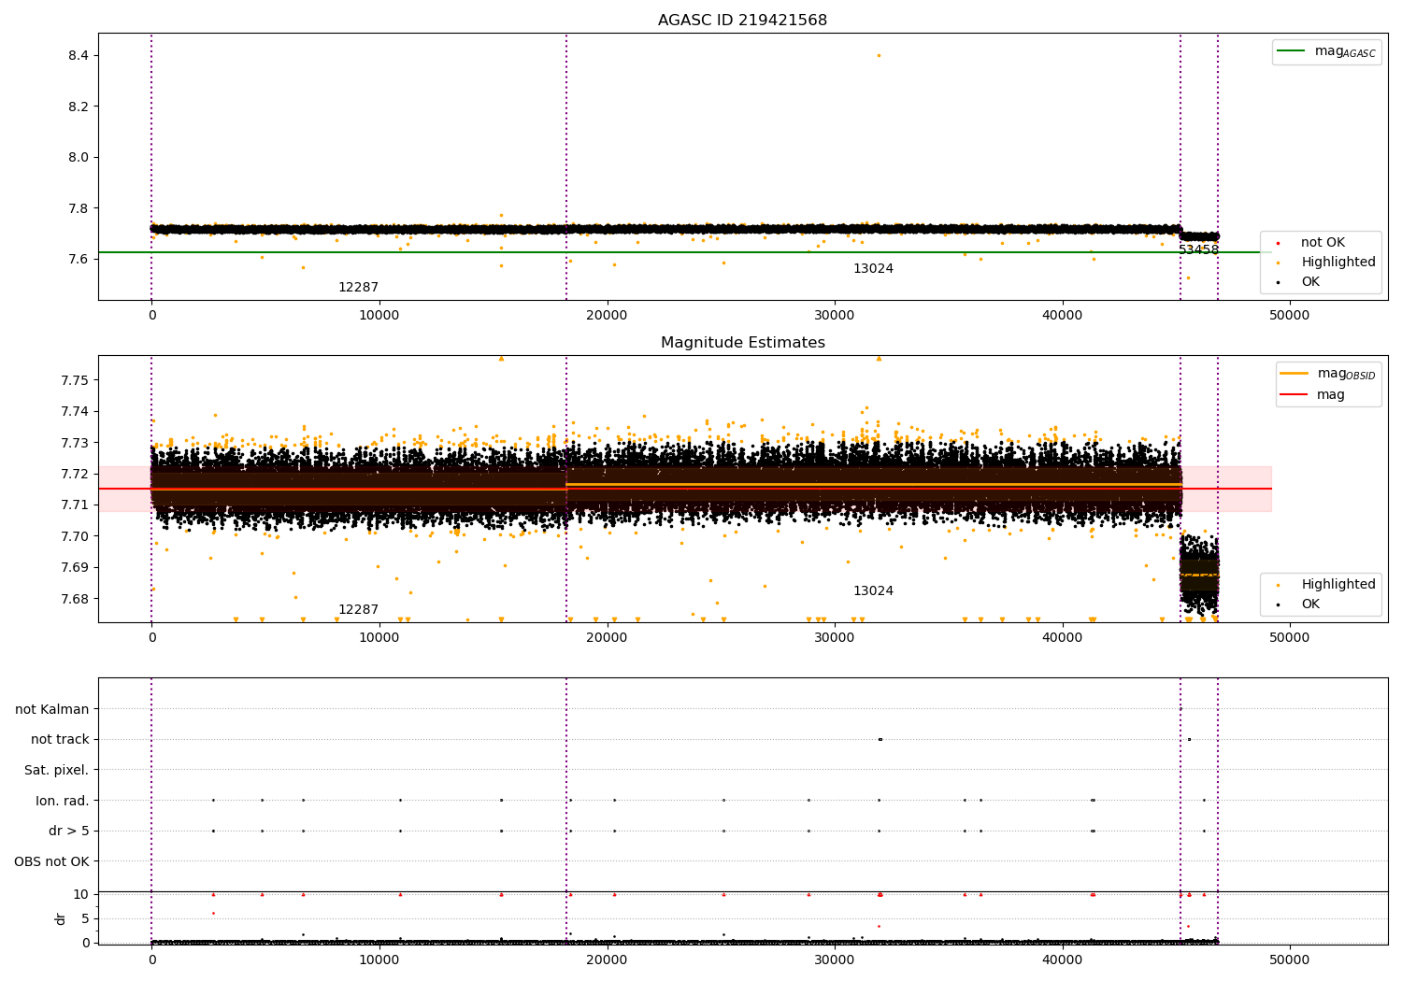Click y-axis tick '7.69' in Magnitude Estimates plot
The width and height of the screenshot is (1402, 981).
[75, 568]
